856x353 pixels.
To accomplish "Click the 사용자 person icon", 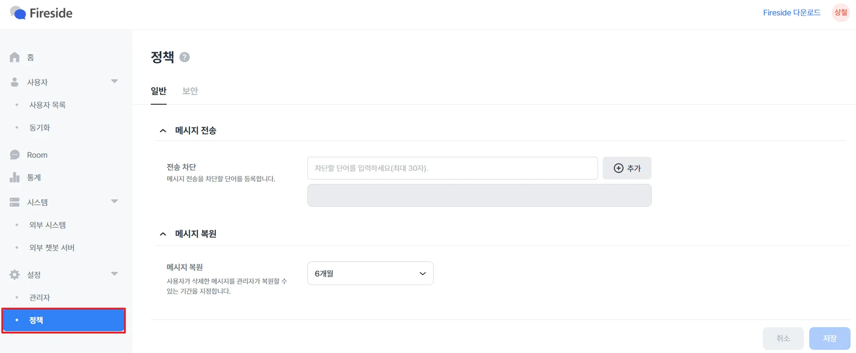I will coord(15,82).
